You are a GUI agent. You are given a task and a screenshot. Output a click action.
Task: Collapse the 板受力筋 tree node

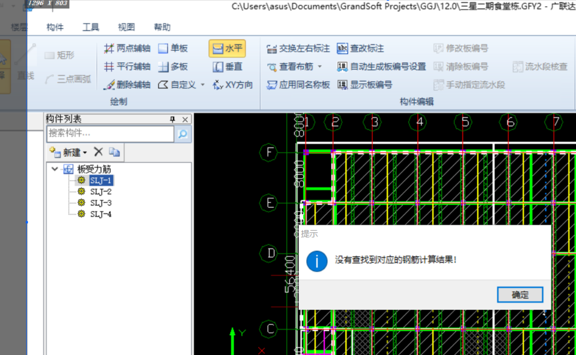point(55,169)
